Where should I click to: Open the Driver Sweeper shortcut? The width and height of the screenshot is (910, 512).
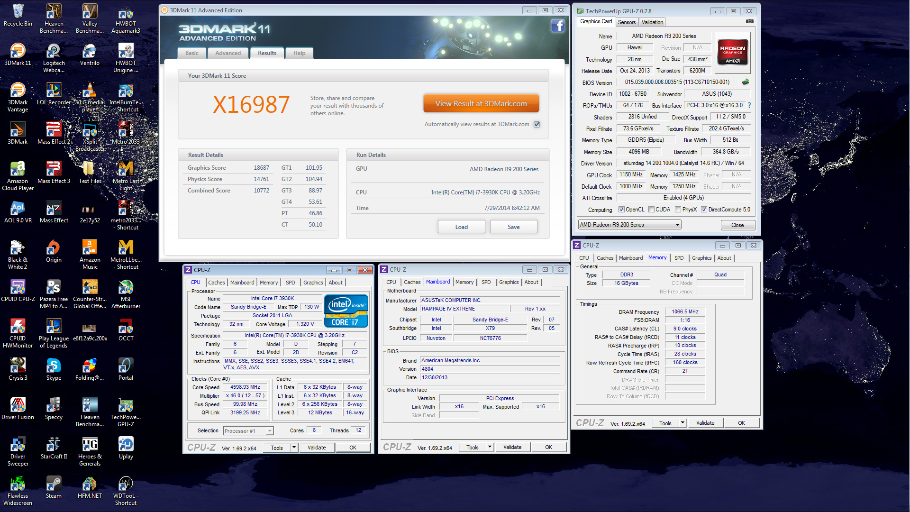point(18,452)
